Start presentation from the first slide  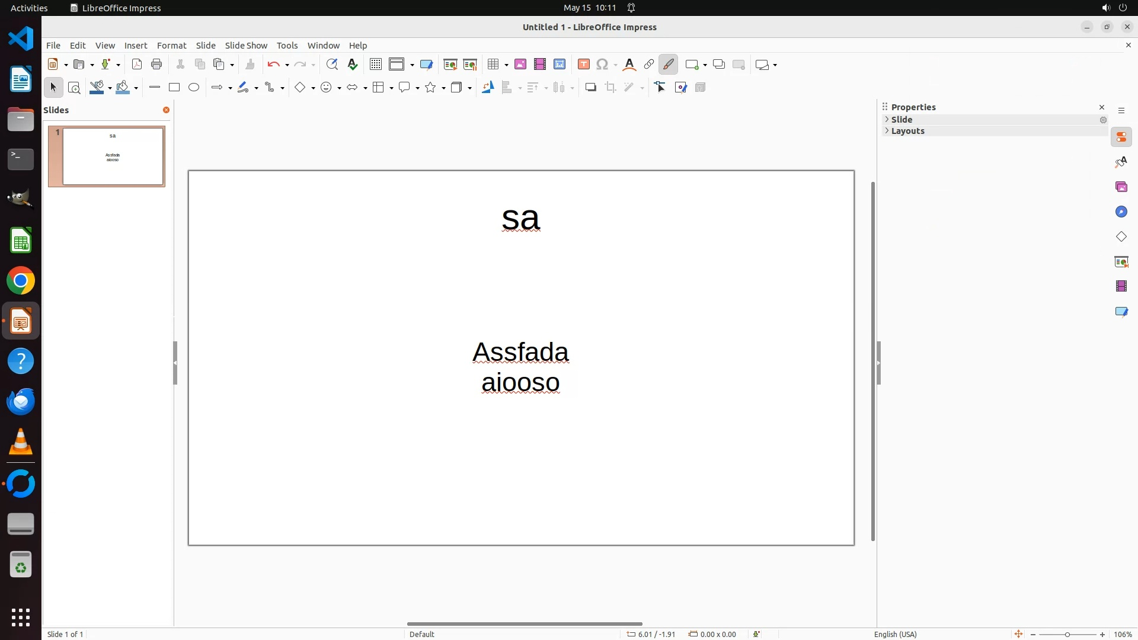point(450,65)
